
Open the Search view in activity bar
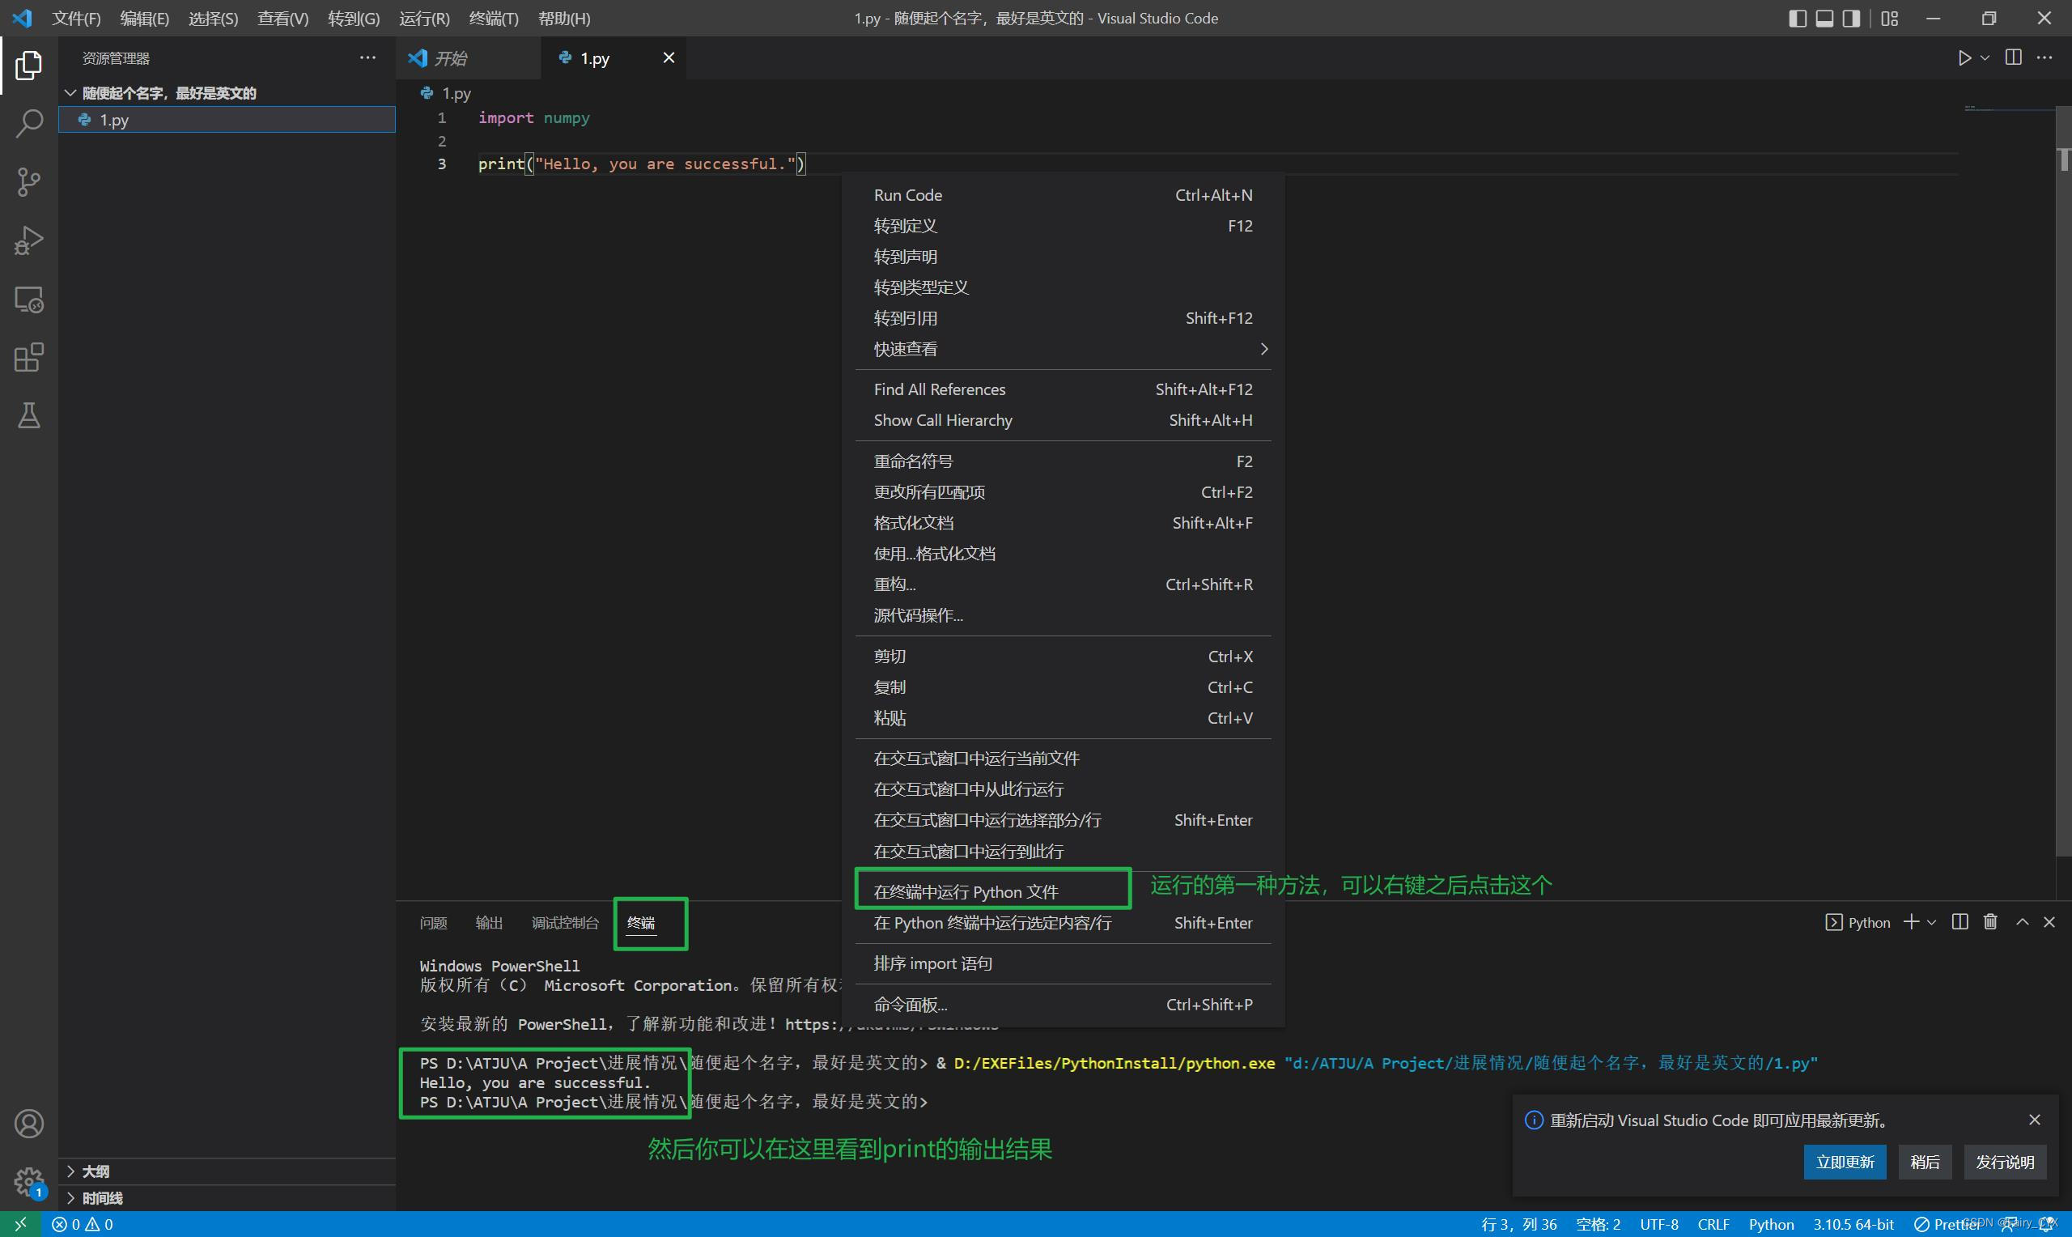tap(28, 123)
